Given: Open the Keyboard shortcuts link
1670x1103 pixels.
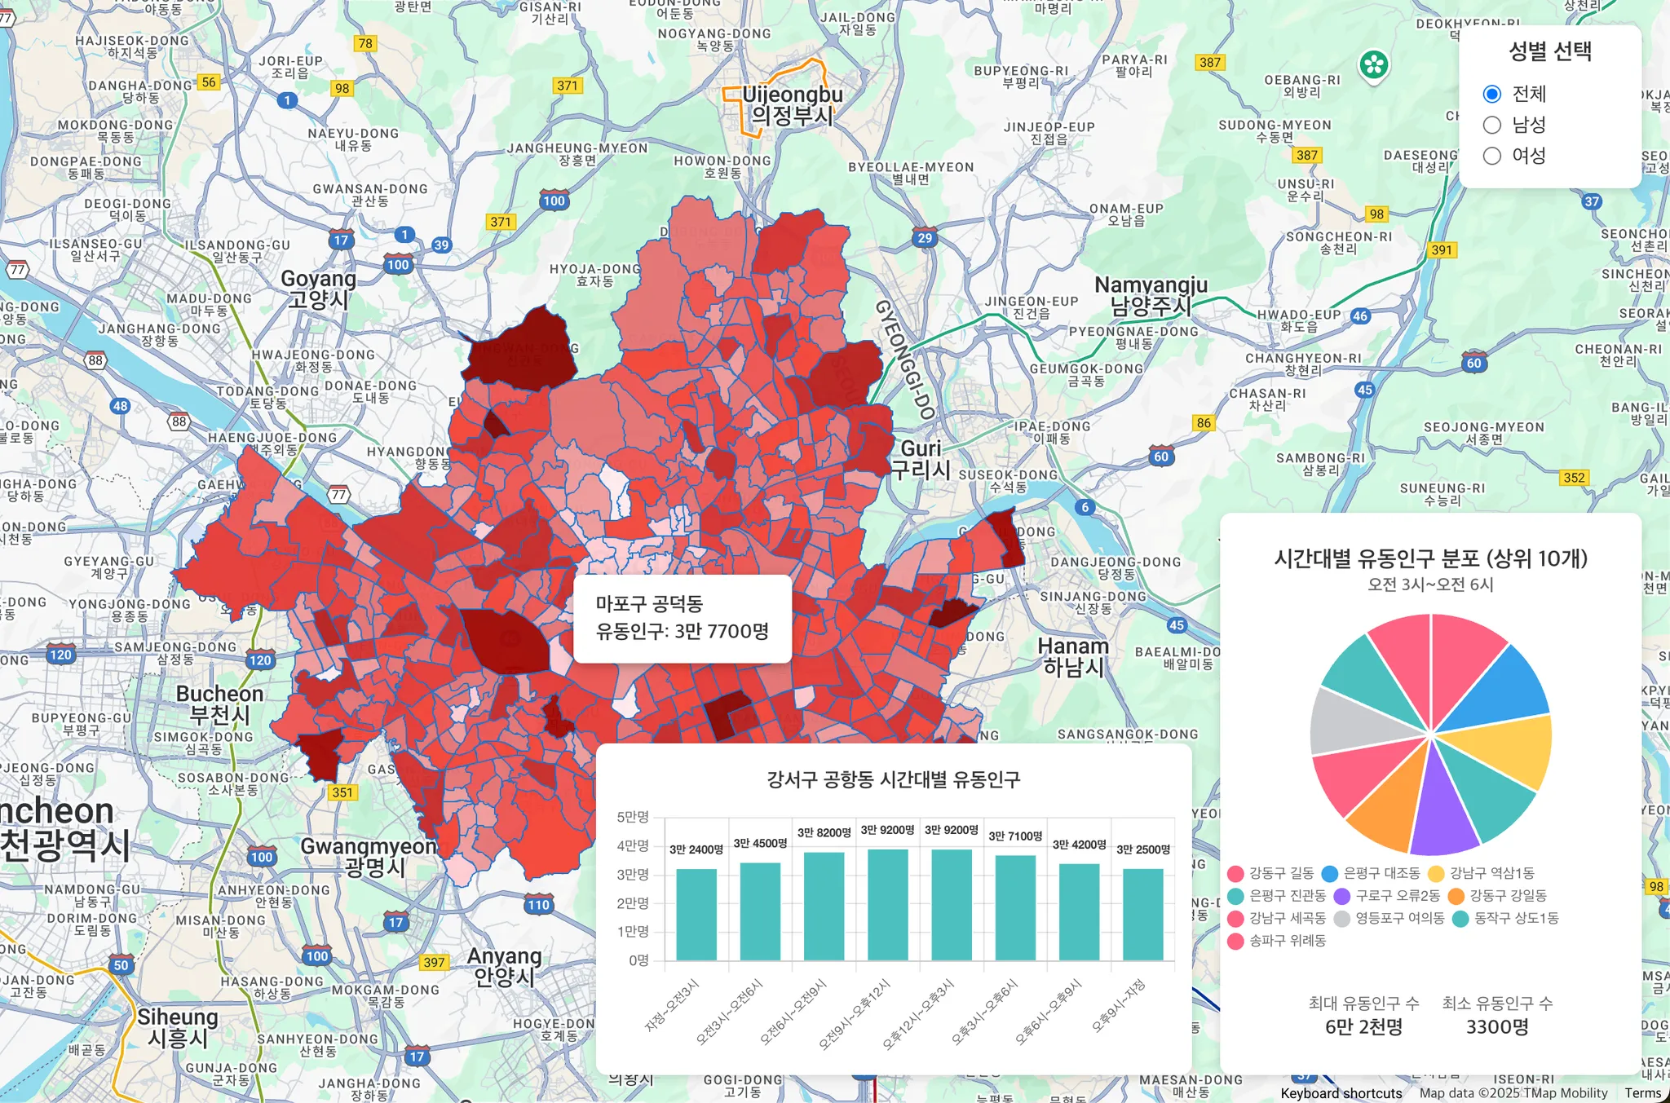Looking at the screenshot, I should pos(1341,1093).
